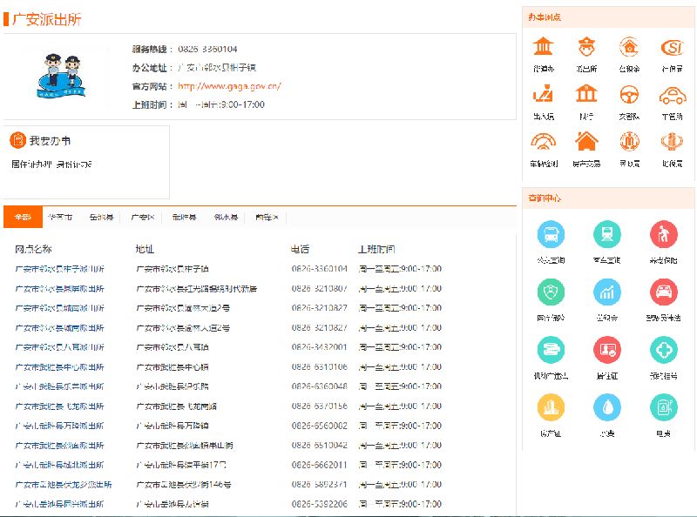Click the blue bar chart 公积金 icon

(607, 292)
